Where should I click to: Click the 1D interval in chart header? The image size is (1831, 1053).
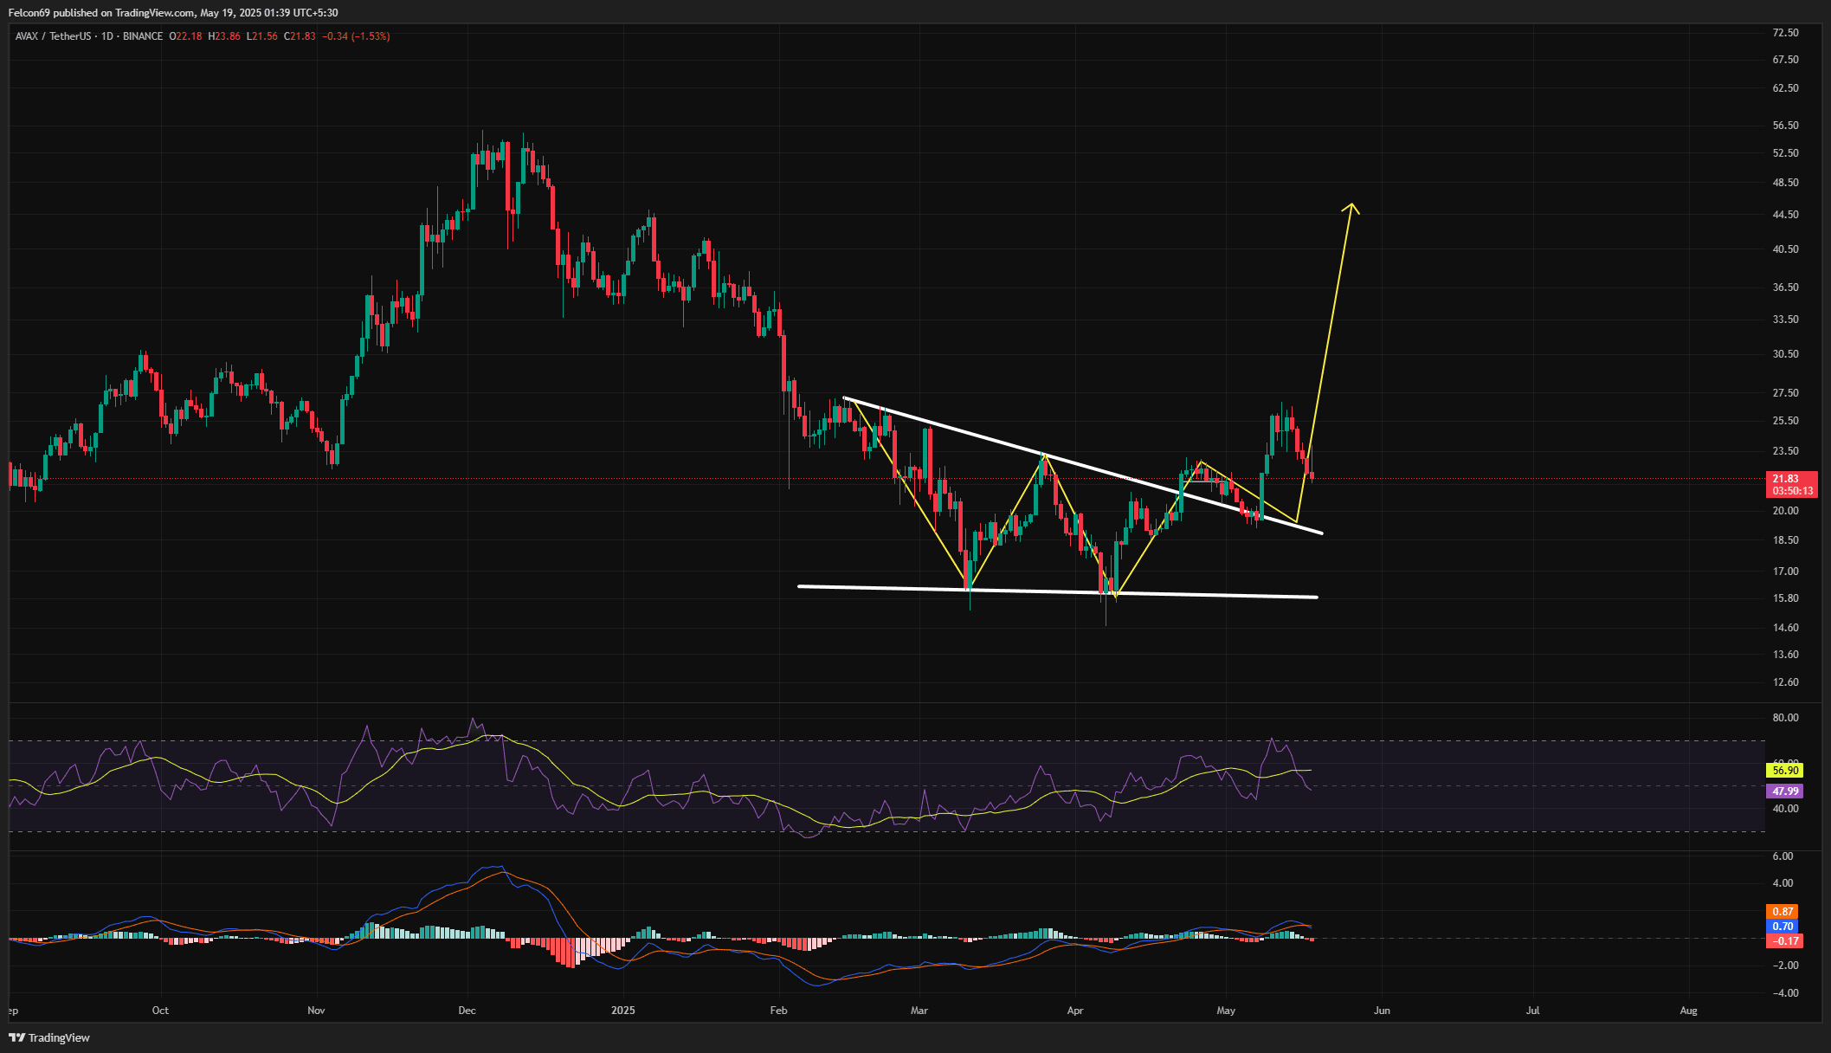coord(107,36)
